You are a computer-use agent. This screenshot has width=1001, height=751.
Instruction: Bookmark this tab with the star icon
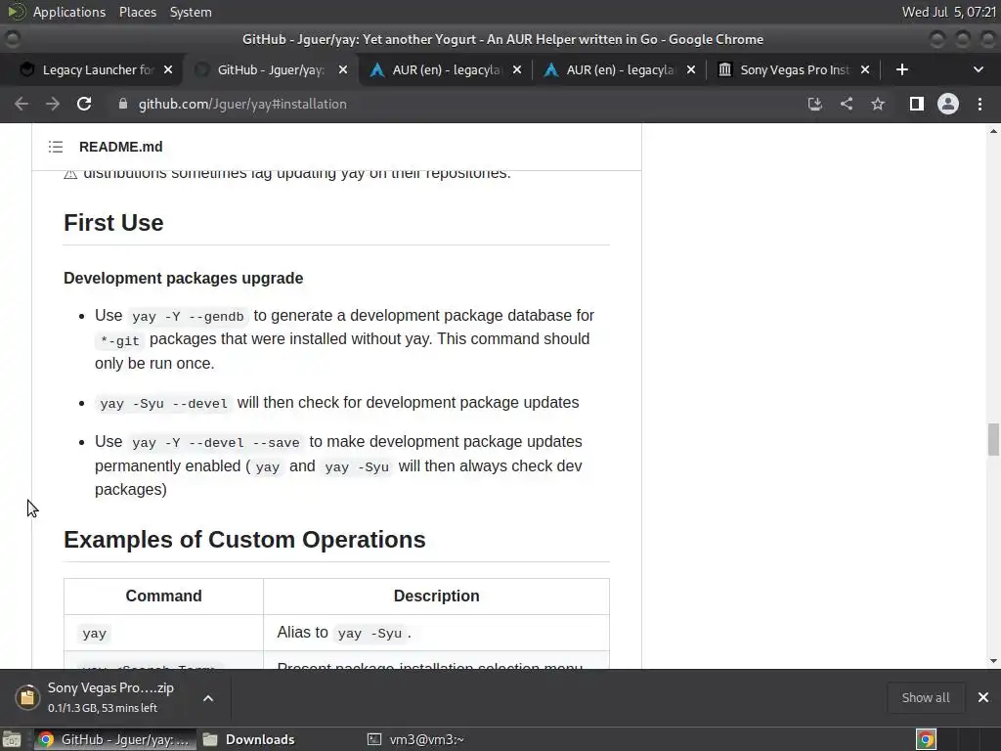(x=878, y=104)
